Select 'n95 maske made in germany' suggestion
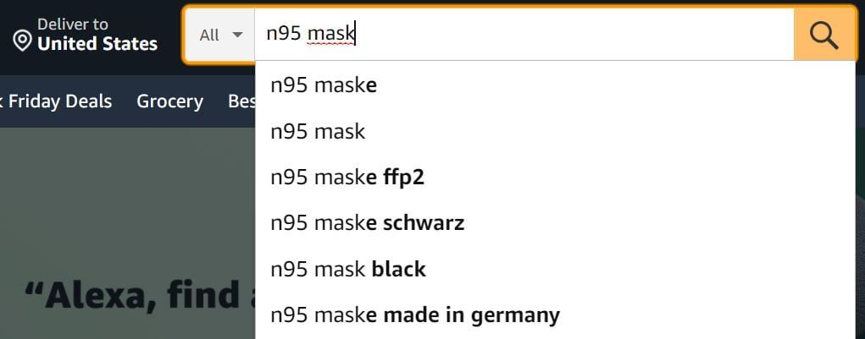This screenshot has width=865, height=339. (555, 314)
